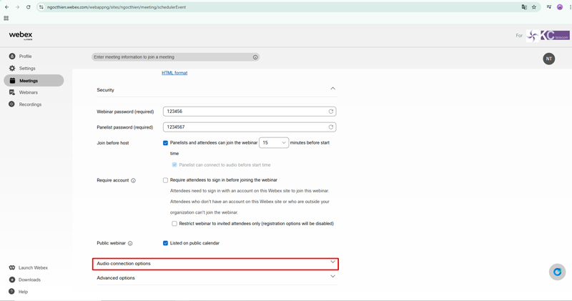Open browser profile avatar
The height and width of the screenshot is (301, 572).
point(560,7)
